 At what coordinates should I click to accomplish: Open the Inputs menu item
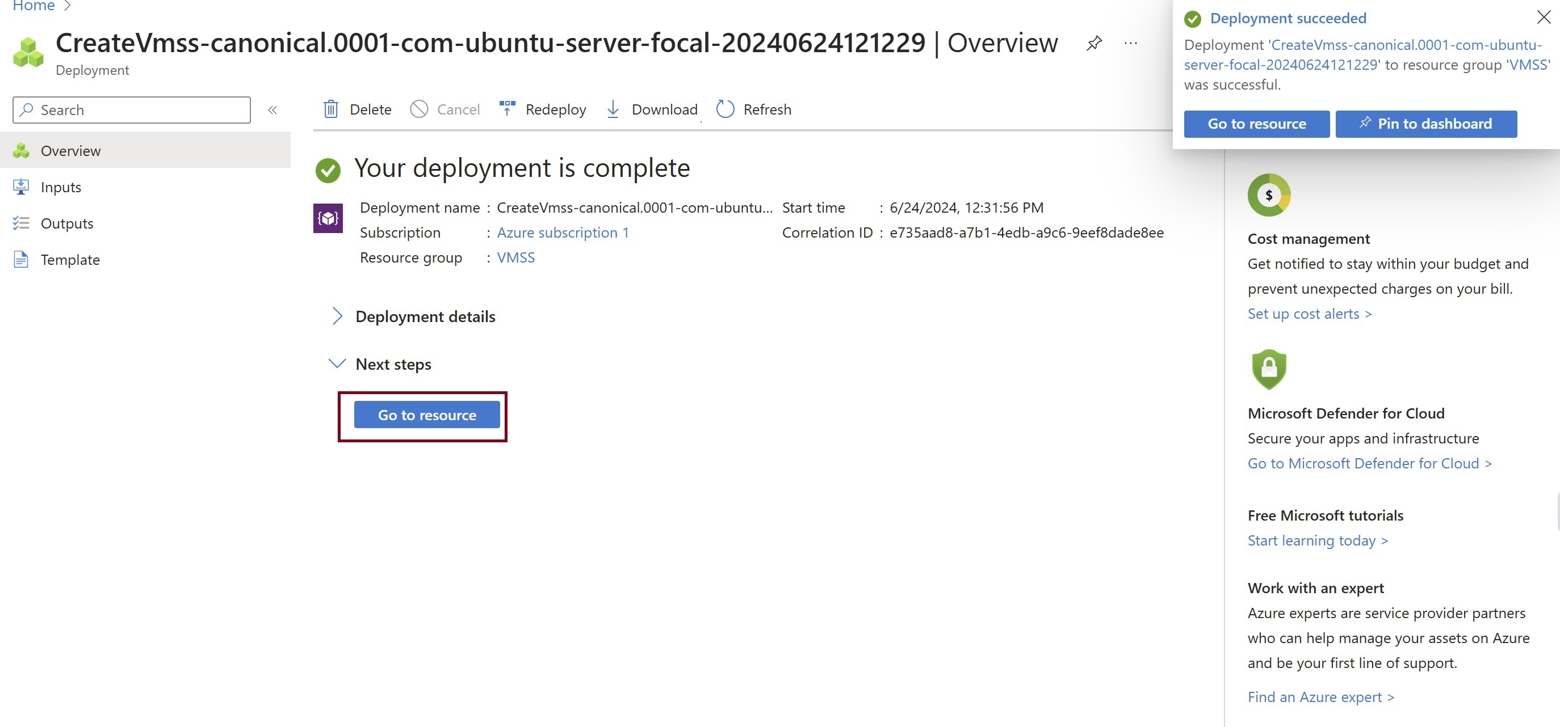pyautogui.click(x=61, y=188)
